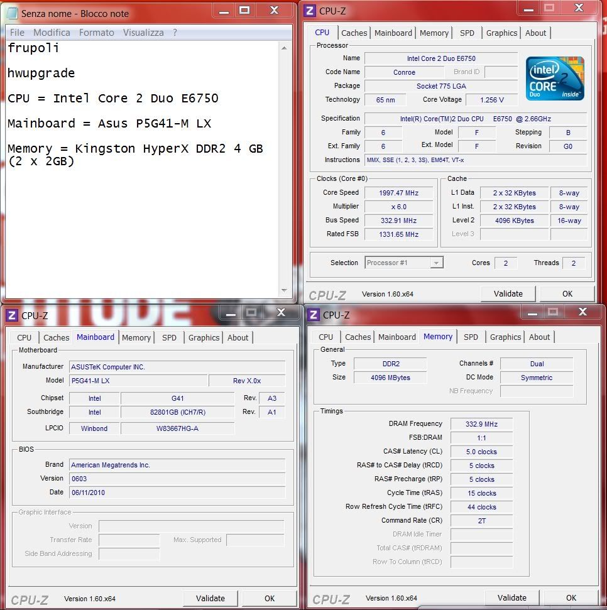Click the Code Name value Conroe
The image size is (607, 610).
click(404, 72)
